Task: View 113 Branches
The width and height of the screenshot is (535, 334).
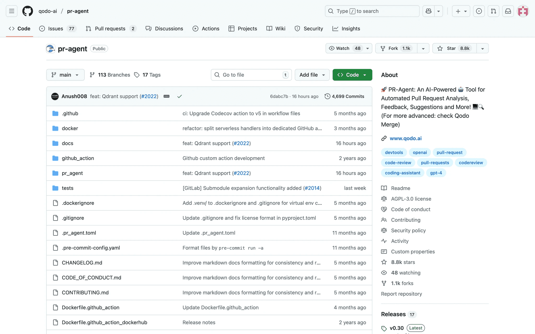Action: [x=110, y=75]
